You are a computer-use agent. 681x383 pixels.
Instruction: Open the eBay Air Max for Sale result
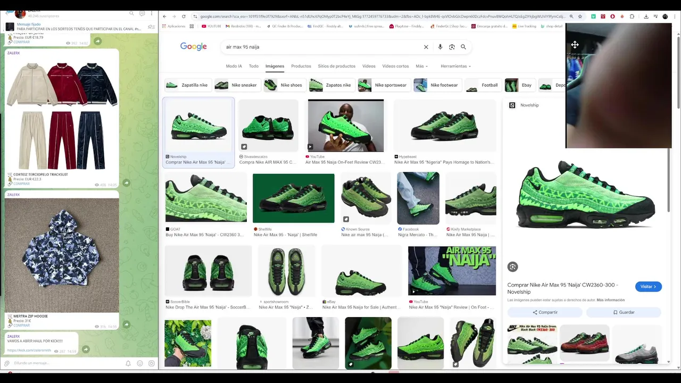click(362, 271)
